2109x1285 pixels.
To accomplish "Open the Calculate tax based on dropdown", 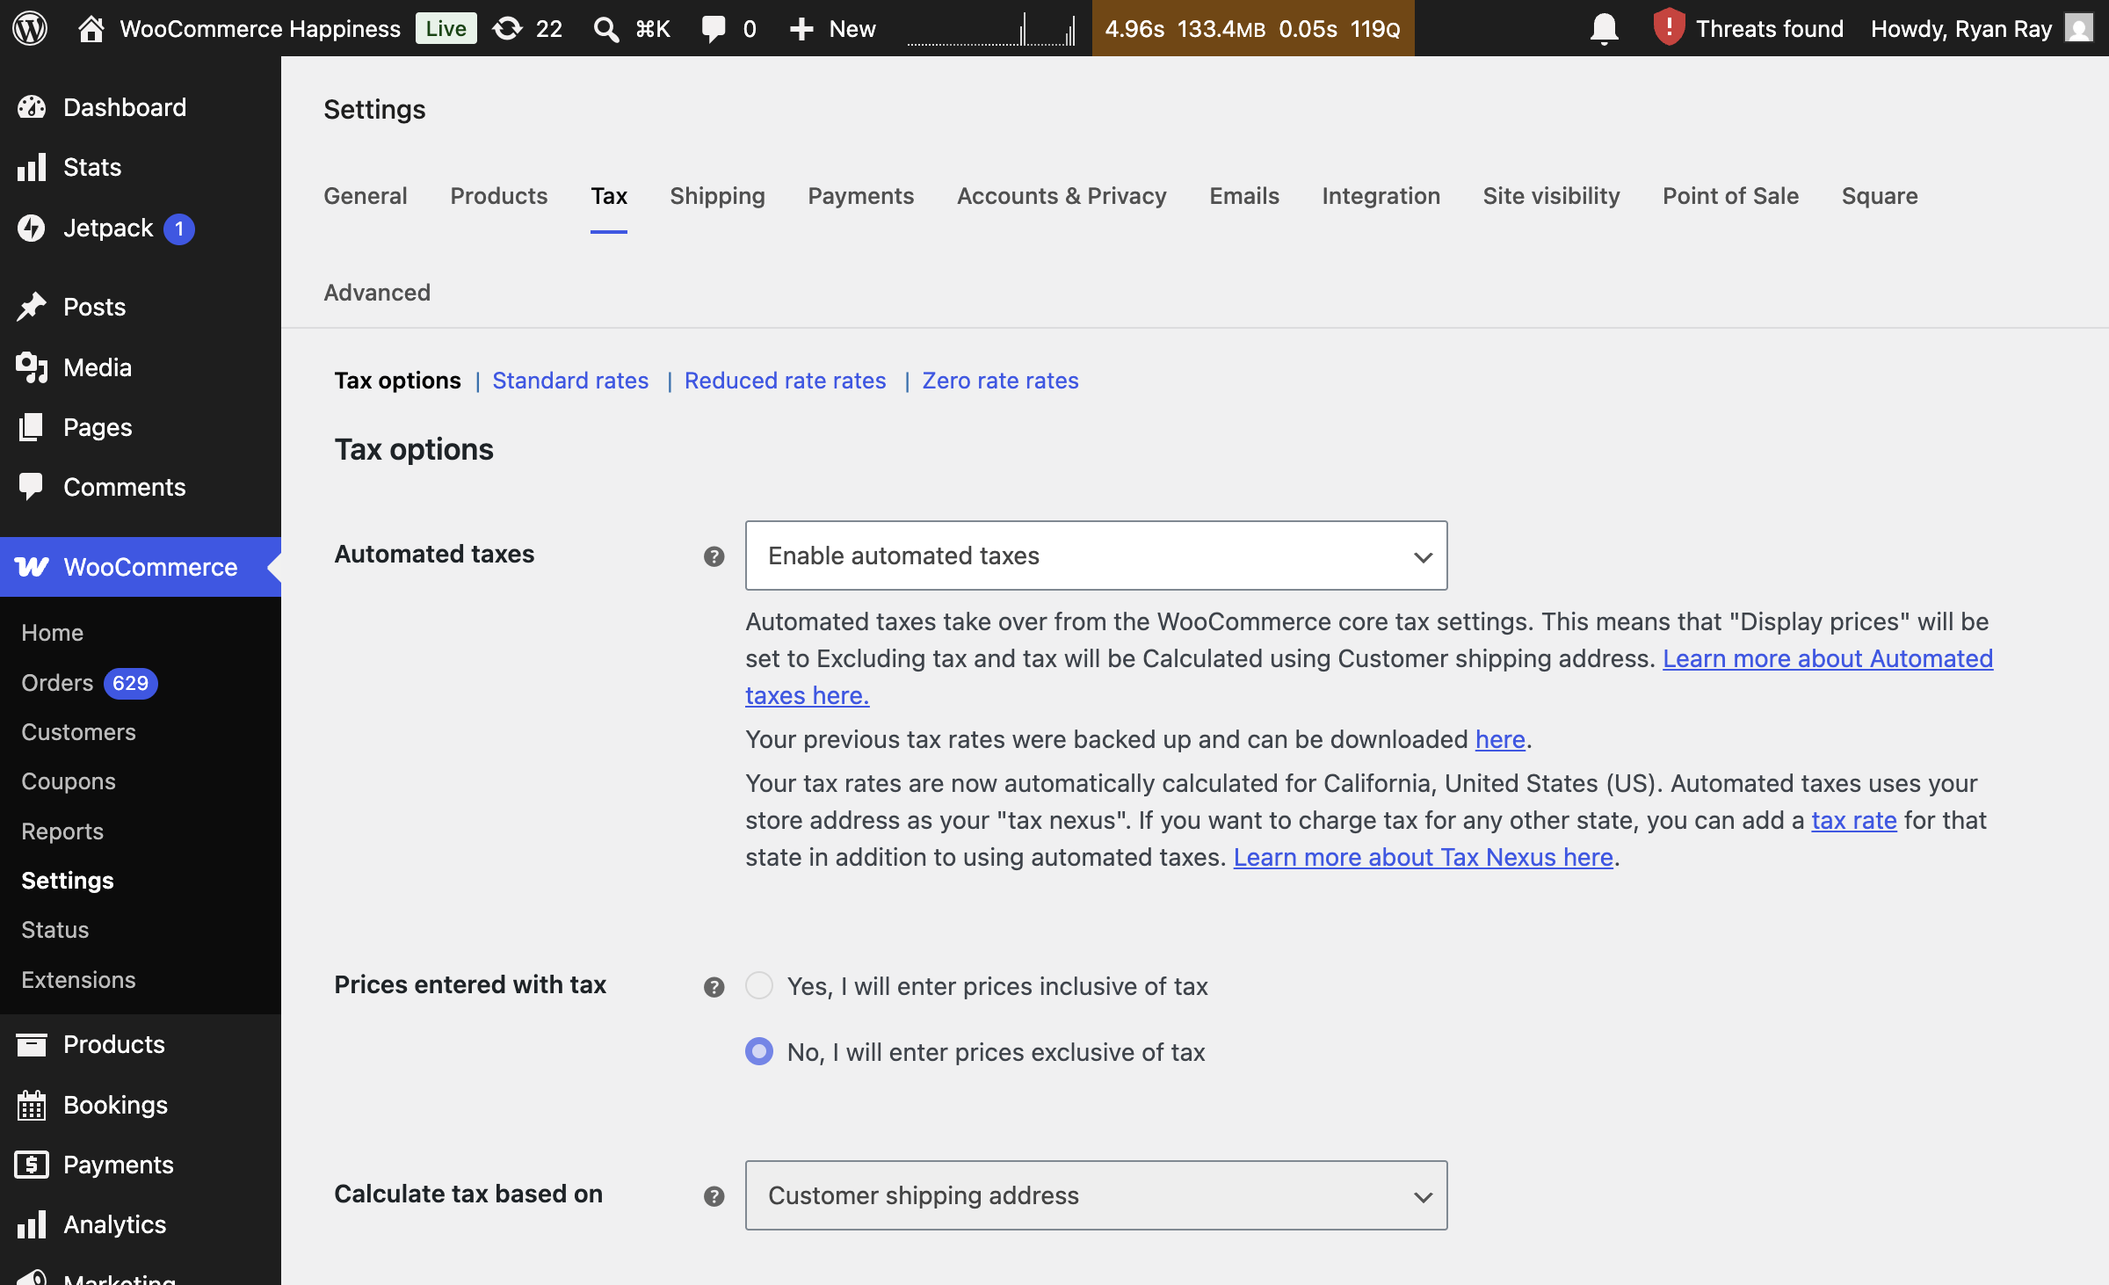I will pyautogui.click(x=1096, y=1195).
